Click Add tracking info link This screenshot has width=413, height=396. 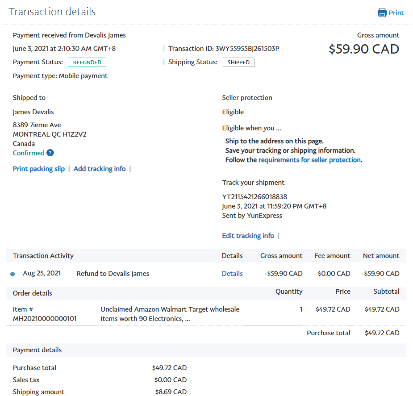[100, 169]
